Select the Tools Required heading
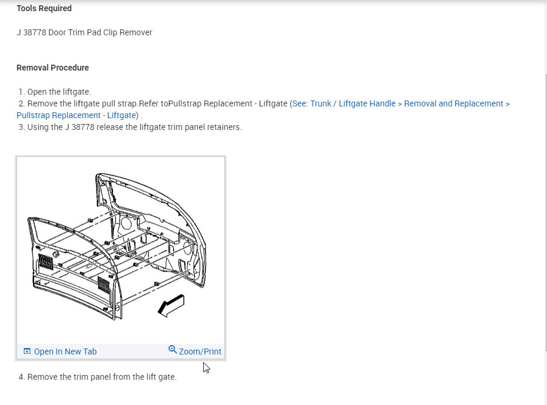Screen dimensions: 547x405 44,8
